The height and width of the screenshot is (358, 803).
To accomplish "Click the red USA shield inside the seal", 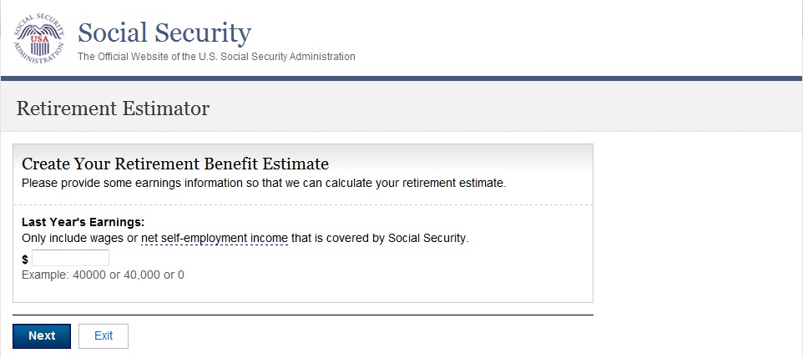I will [38, 40].
